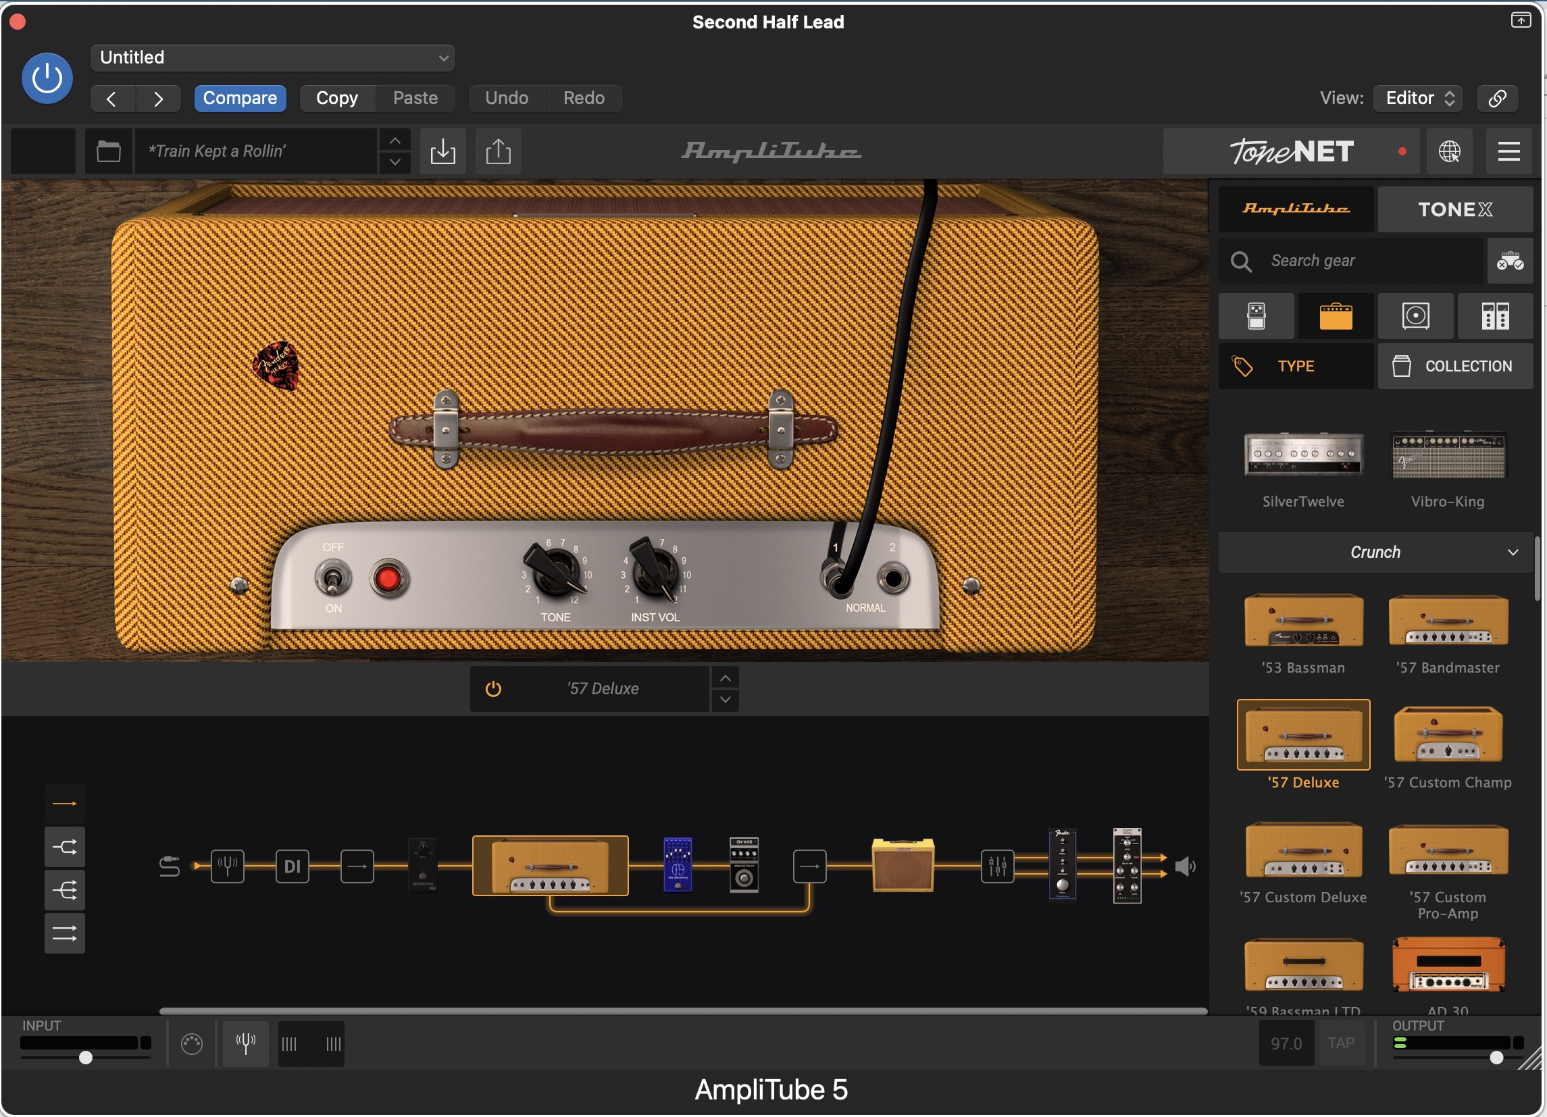The width and height of the screenshot is (1547, 1117).
Task: Toggle the '57 Deluxe amp power button
Action: click(493, 689)
